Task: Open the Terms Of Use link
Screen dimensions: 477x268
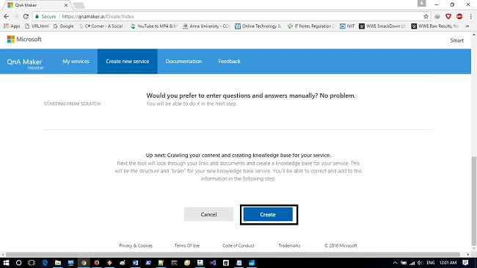Action: [x=187, y=245]
